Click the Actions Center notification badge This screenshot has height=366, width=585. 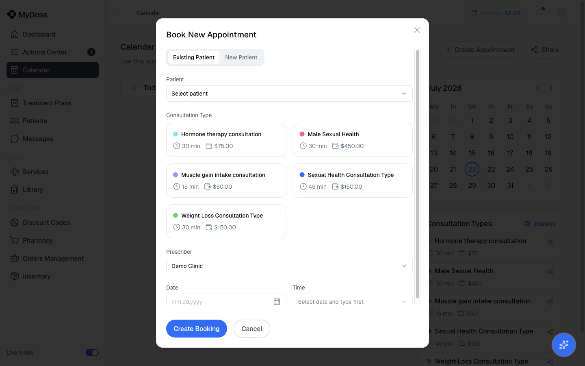91,52
